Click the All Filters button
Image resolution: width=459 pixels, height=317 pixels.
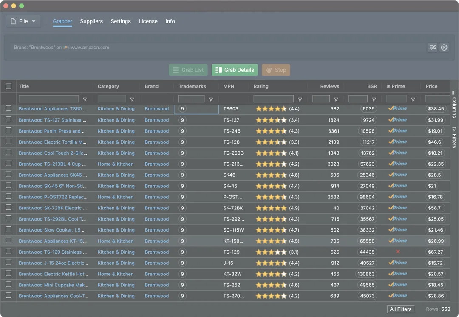point(400,309)
